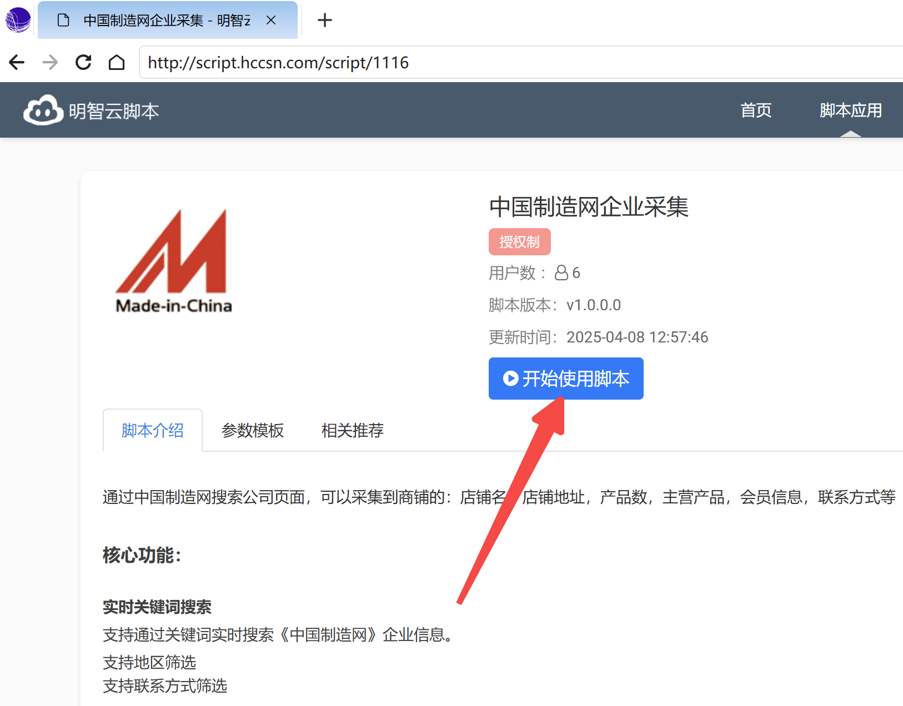The height and width of the screenshot is (706, 903).
Task: Click the 核心功能 heading
Action: (142, 555)
